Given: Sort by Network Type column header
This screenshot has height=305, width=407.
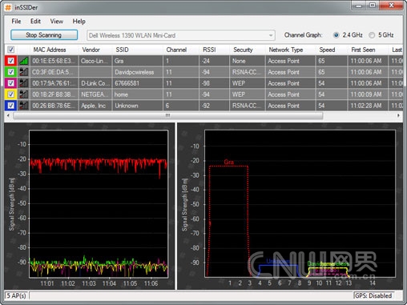Looking at the screenshot, I should tap(291, 50).
